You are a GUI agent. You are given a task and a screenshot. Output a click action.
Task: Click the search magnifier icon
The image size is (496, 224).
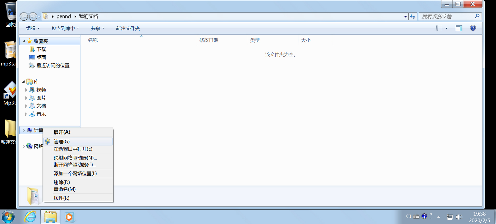[477, 16]
